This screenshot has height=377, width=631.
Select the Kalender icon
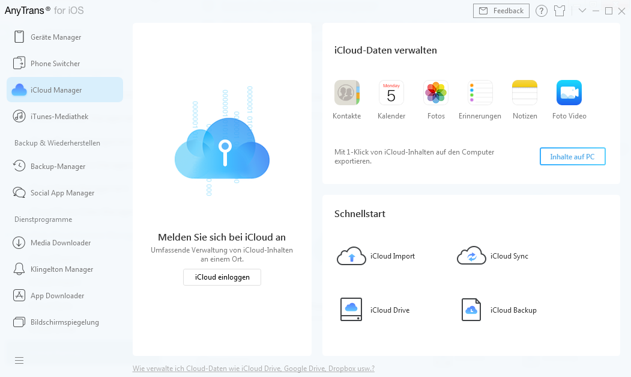coord(391,93)
